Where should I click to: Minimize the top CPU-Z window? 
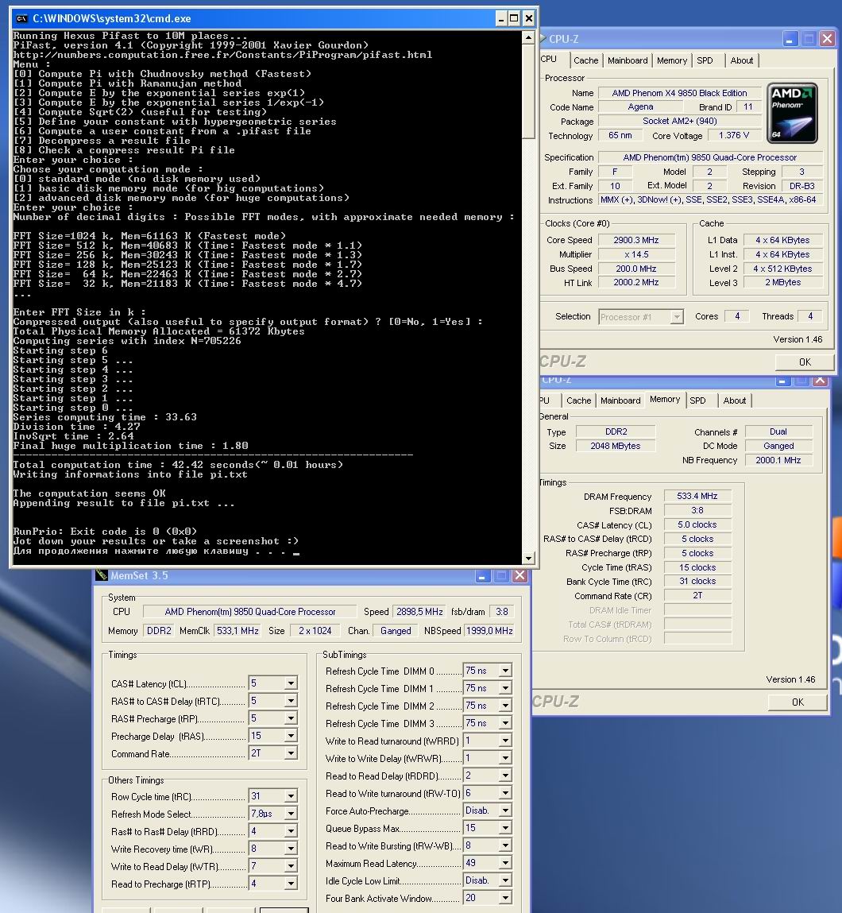pyautogui.click(x=790, y=39)
